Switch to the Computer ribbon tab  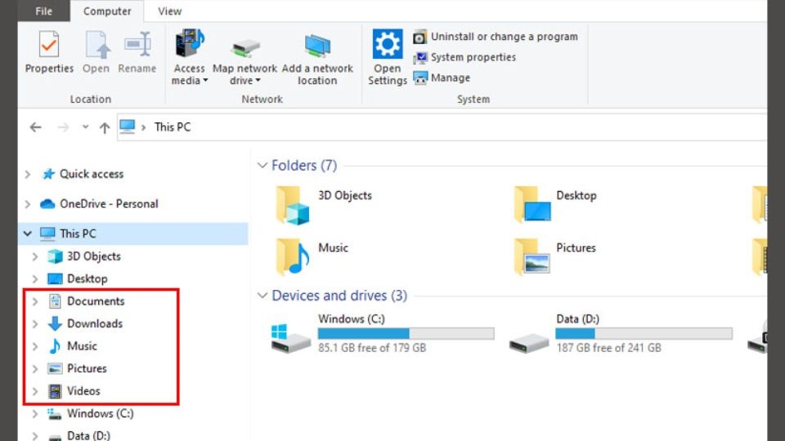pyautogui.click(x=107, y=11)
